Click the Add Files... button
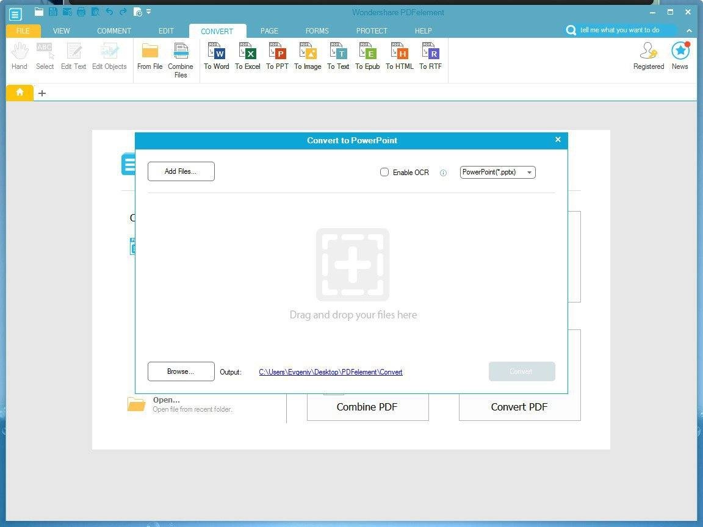Viewport: 703px width, 527px height. click(x=181, y=171)
